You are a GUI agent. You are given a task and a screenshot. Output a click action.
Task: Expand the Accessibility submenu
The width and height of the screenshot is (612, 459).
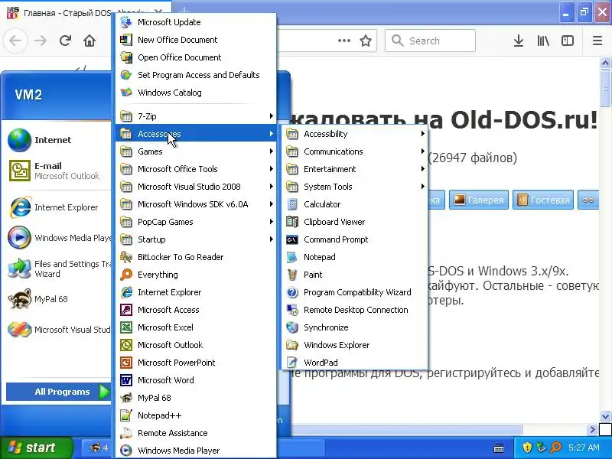click(x=354, y=134)
